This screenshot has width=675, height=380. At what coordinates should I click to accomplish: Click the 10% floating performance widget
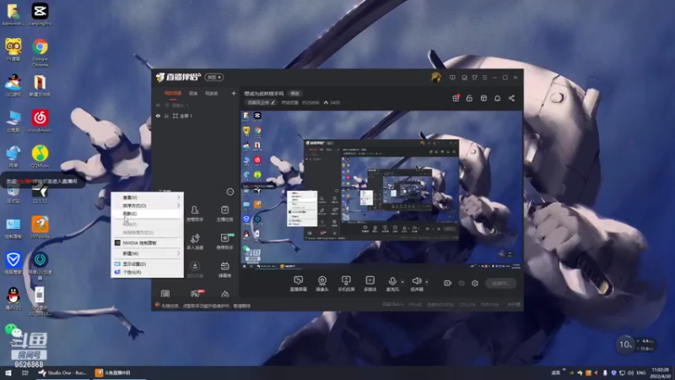tap(625, 345)
